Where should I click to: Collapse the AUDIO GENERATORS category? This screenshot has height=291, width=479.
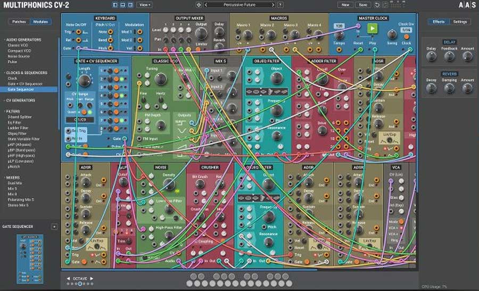[23, 40]
